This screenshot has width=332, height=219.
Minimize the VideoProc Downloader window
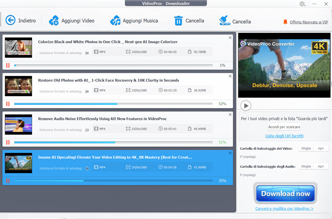click(x=314, y=4)
